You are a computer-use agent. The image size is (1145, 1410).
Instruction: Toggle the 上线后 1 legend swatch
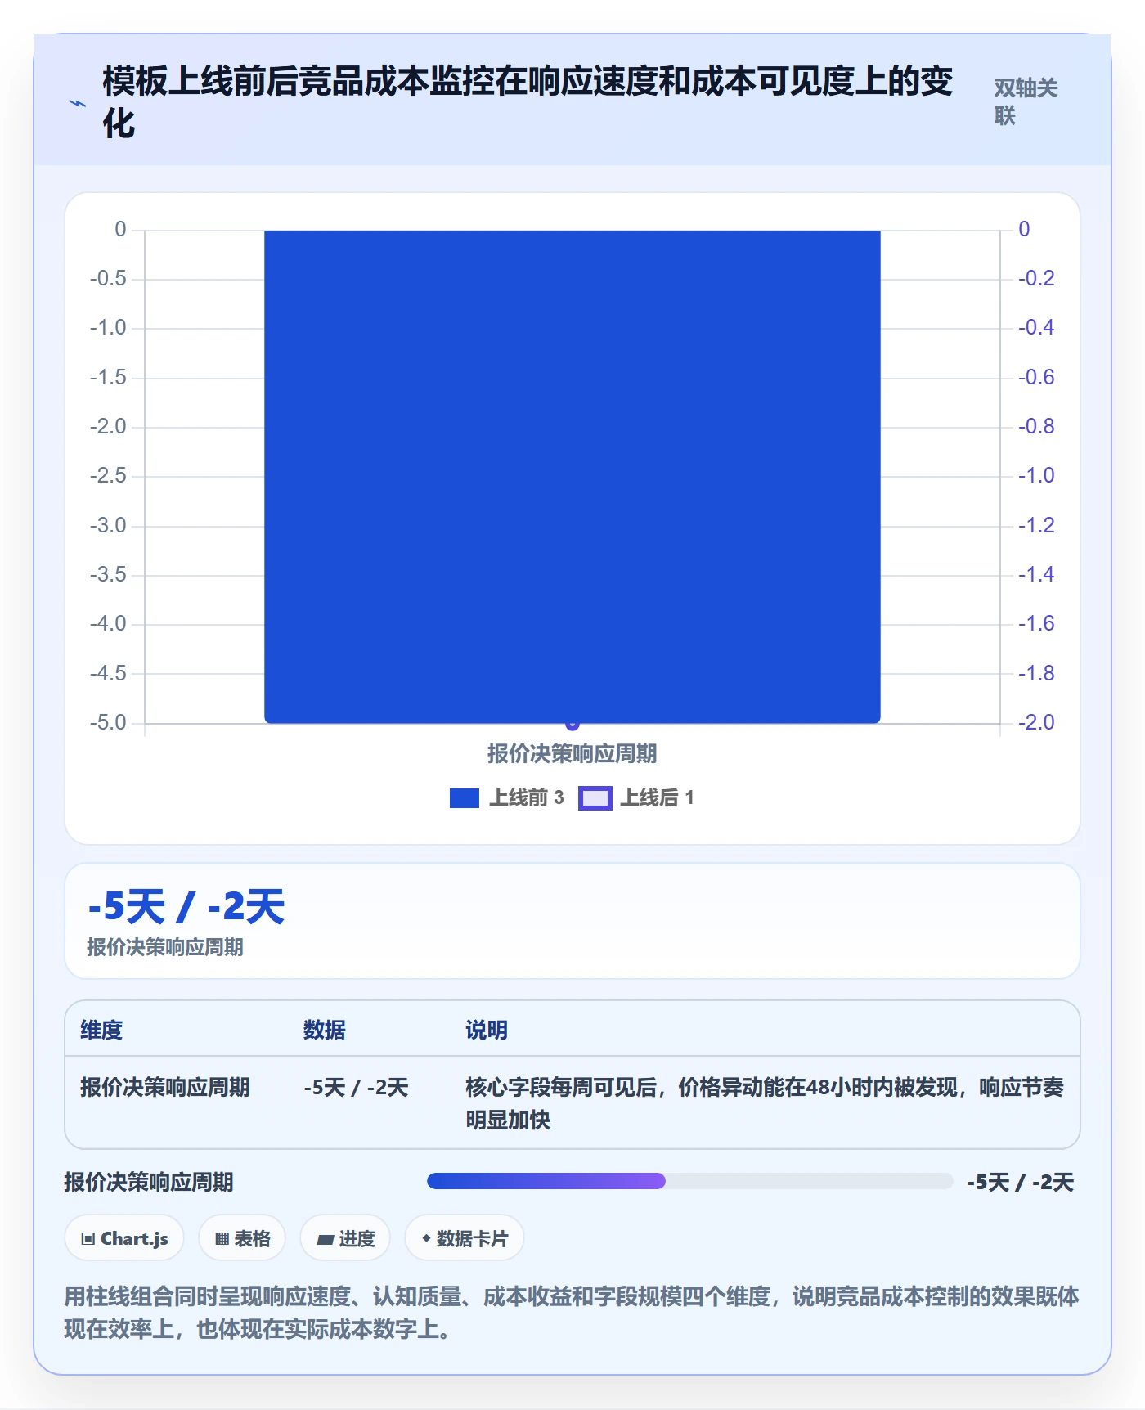point(595,798)
